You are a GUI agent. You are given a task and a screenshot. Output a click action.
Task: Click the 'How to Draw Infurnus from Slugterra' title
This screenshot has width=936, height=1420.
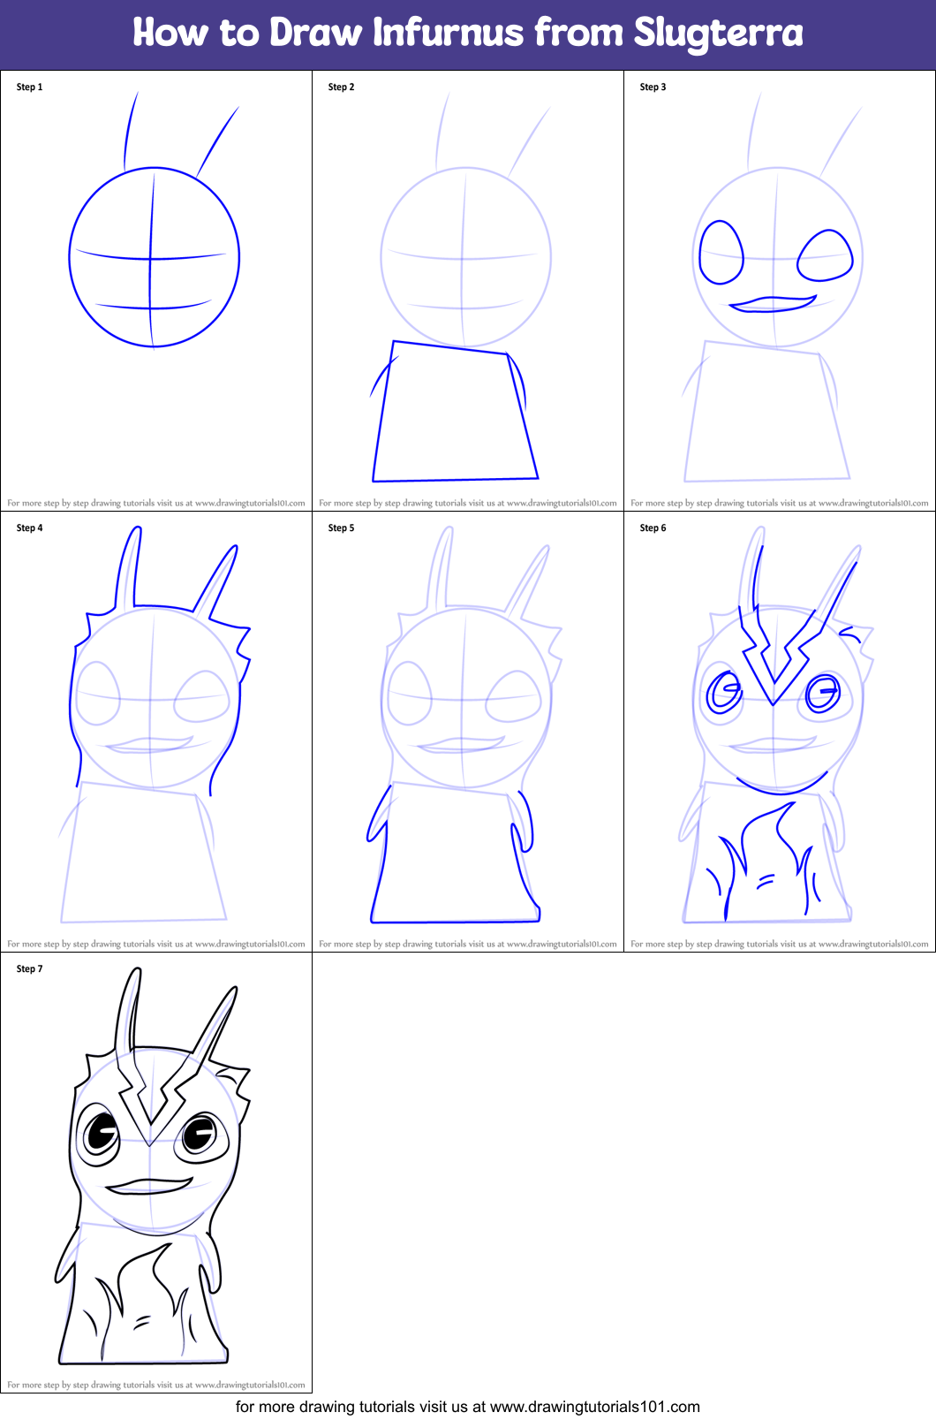pyautogui.click(x=468, y=34)
